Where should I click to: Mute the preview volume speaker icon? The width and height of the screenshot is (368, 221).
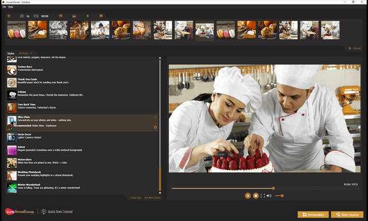click(x=269, y=196)
